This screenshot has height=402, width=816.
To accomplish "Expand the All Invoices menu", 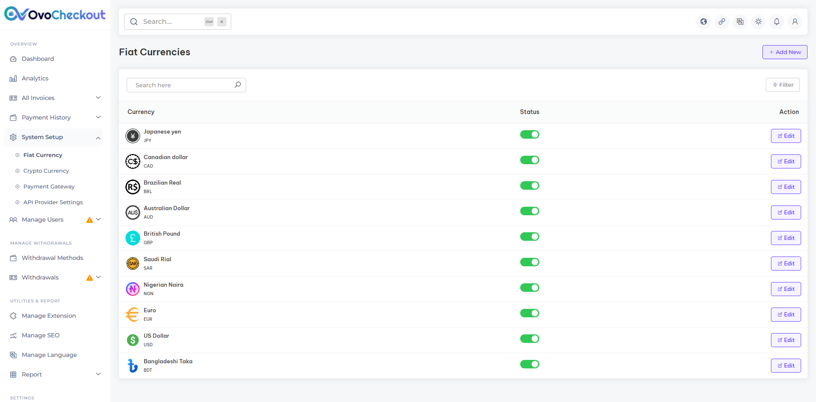I will point(55,98).
